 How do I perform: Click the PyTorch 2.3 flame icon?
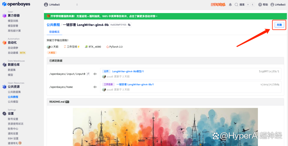pos(108,47)
